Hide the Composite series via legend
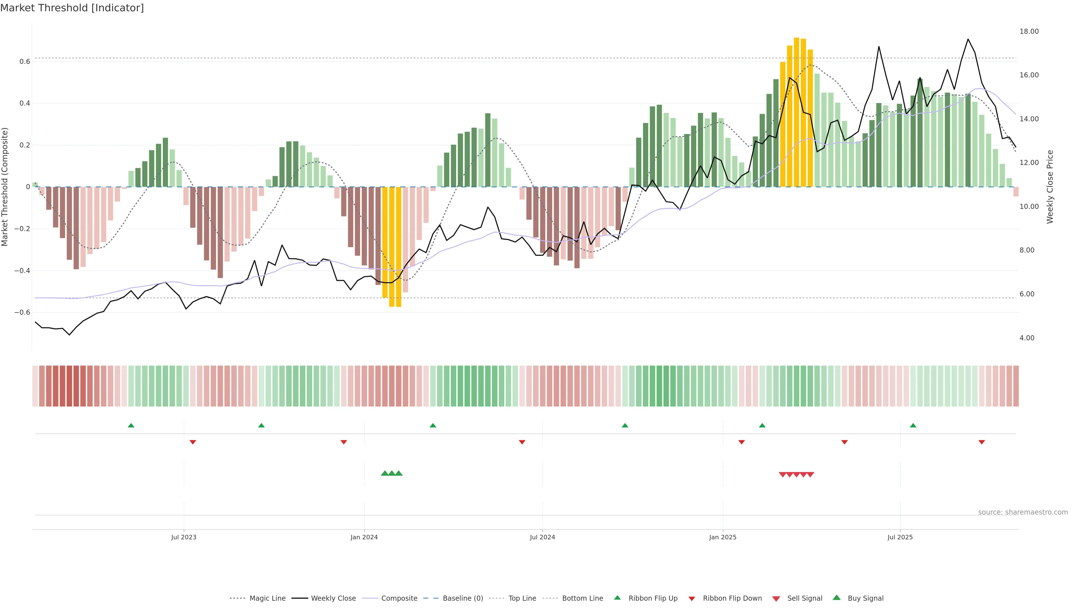Image resolution: width=1082 pixels, height=608 pixels. click(x=399, y=598)
